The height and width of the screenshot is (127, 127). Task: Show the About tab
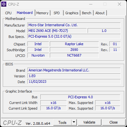click(x=100, y=13)
